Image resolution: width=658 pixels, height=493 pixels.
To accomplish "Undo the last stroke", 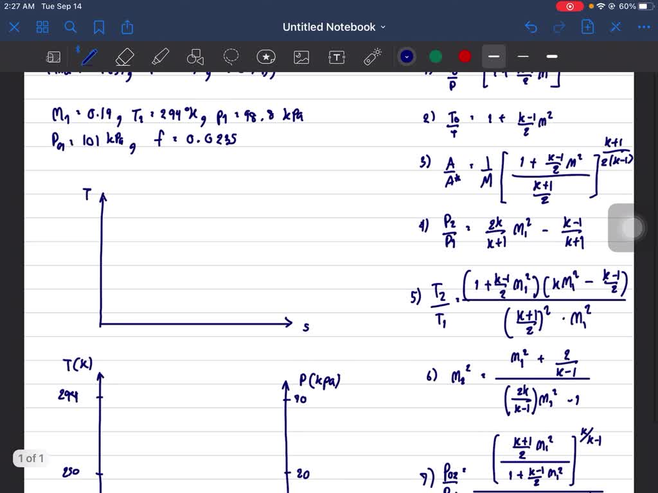I will tap(530, 27).
